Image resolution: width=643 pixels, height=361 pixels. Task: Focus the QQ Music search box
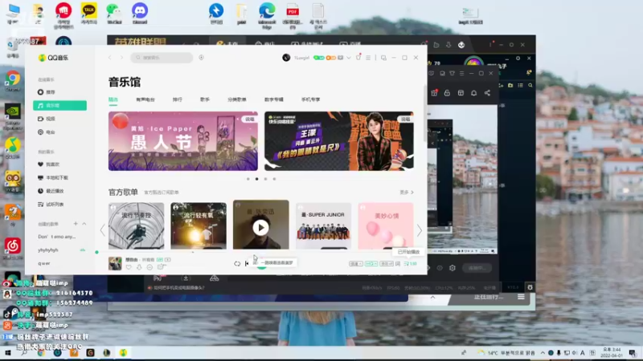click(x=162, y=58)
